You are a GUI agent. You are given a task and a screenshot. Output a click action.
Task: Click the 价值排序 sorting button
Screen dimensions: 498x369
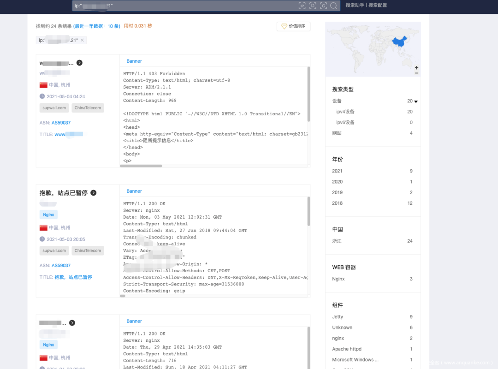[293, 26]
